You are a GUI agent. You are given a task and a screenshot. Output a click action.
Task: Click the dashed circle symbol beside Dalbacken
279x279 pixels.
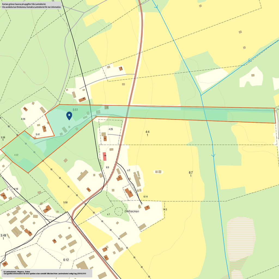tap(119, 211)
